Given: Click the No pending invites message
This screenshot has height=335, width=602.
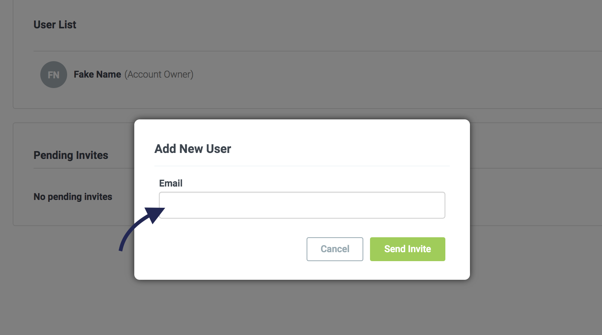Looking at the screenshot, I should (x=73, y=197).
